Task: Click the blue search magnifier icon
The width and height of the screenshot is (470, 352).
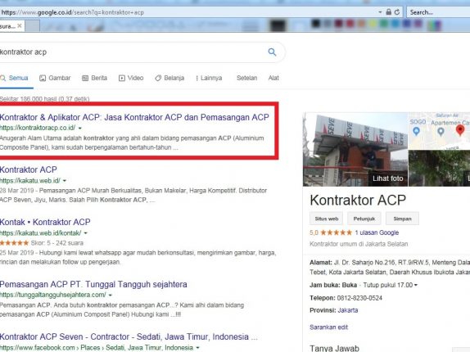Action: coord(272,52)
